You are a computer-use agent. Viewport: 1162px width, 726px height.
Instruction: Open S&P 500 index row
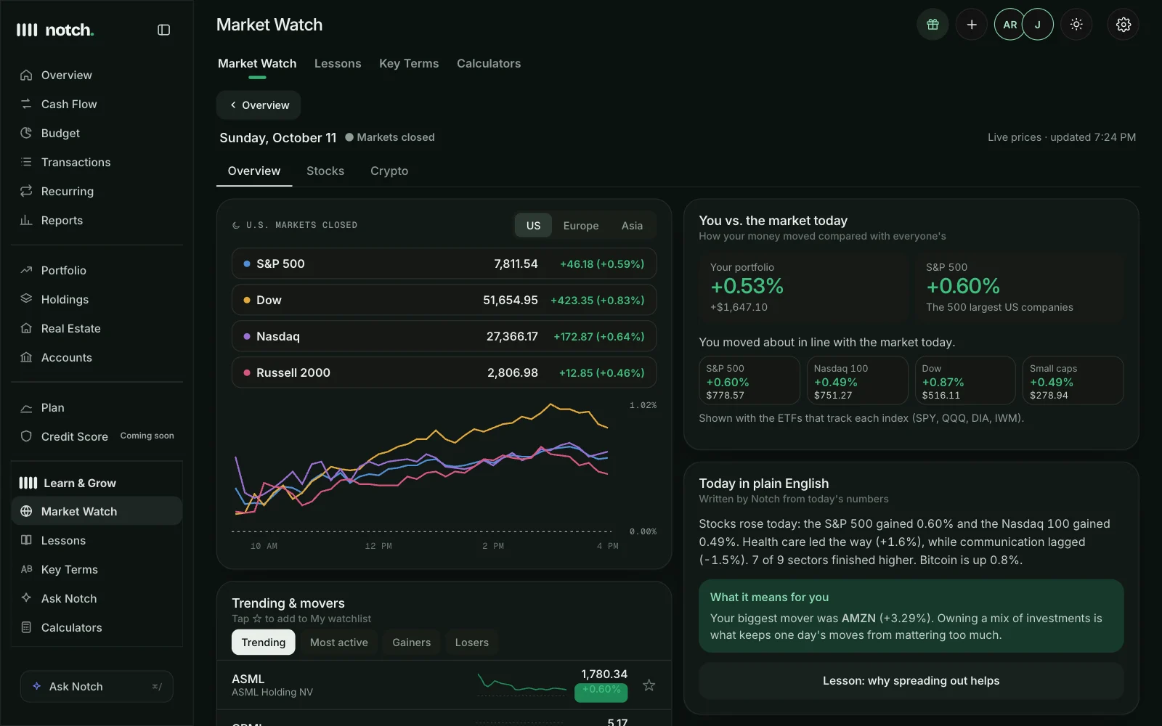click(444, 264)
